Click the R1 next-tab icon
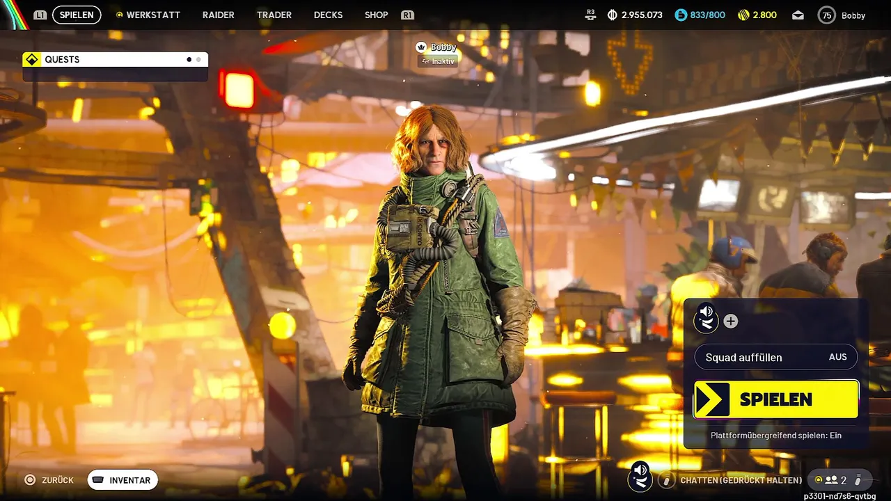Image resolution: width=891 pixels, height=501 pixels. click(x=408, y=15)
